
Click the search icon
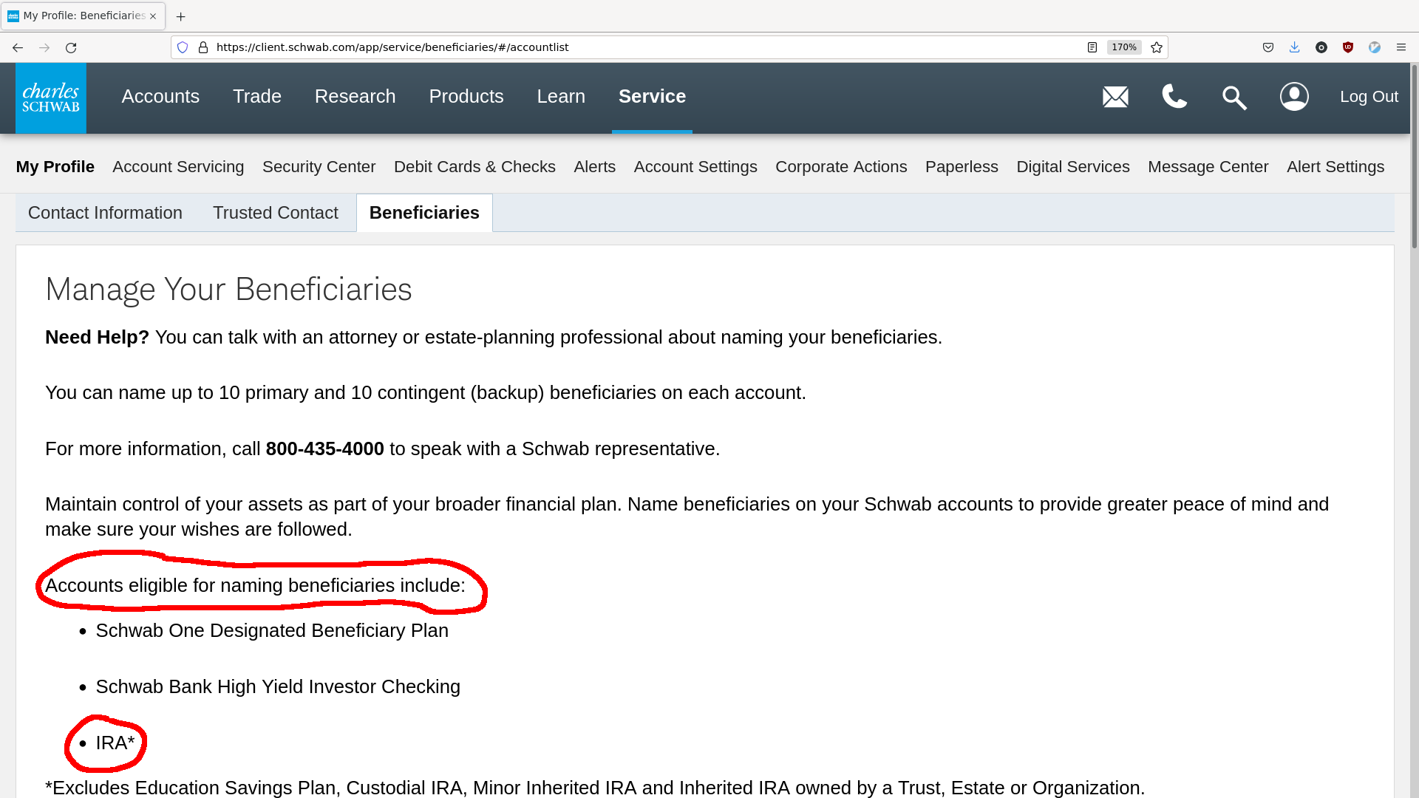1233,98
